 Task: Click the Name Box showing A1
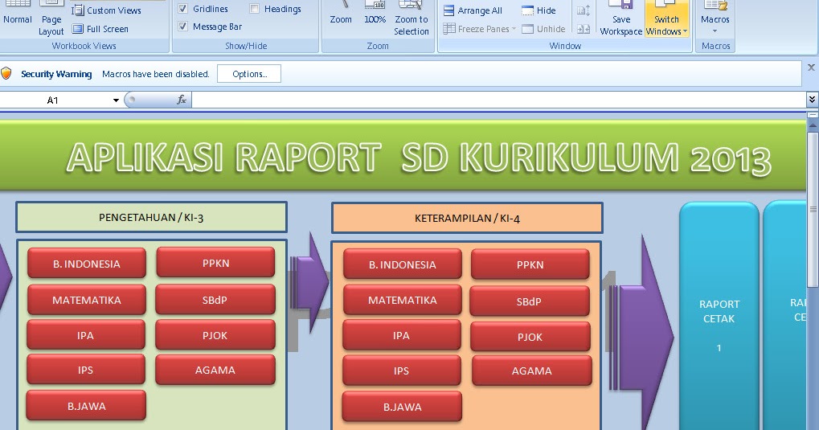tap(55, 100)
